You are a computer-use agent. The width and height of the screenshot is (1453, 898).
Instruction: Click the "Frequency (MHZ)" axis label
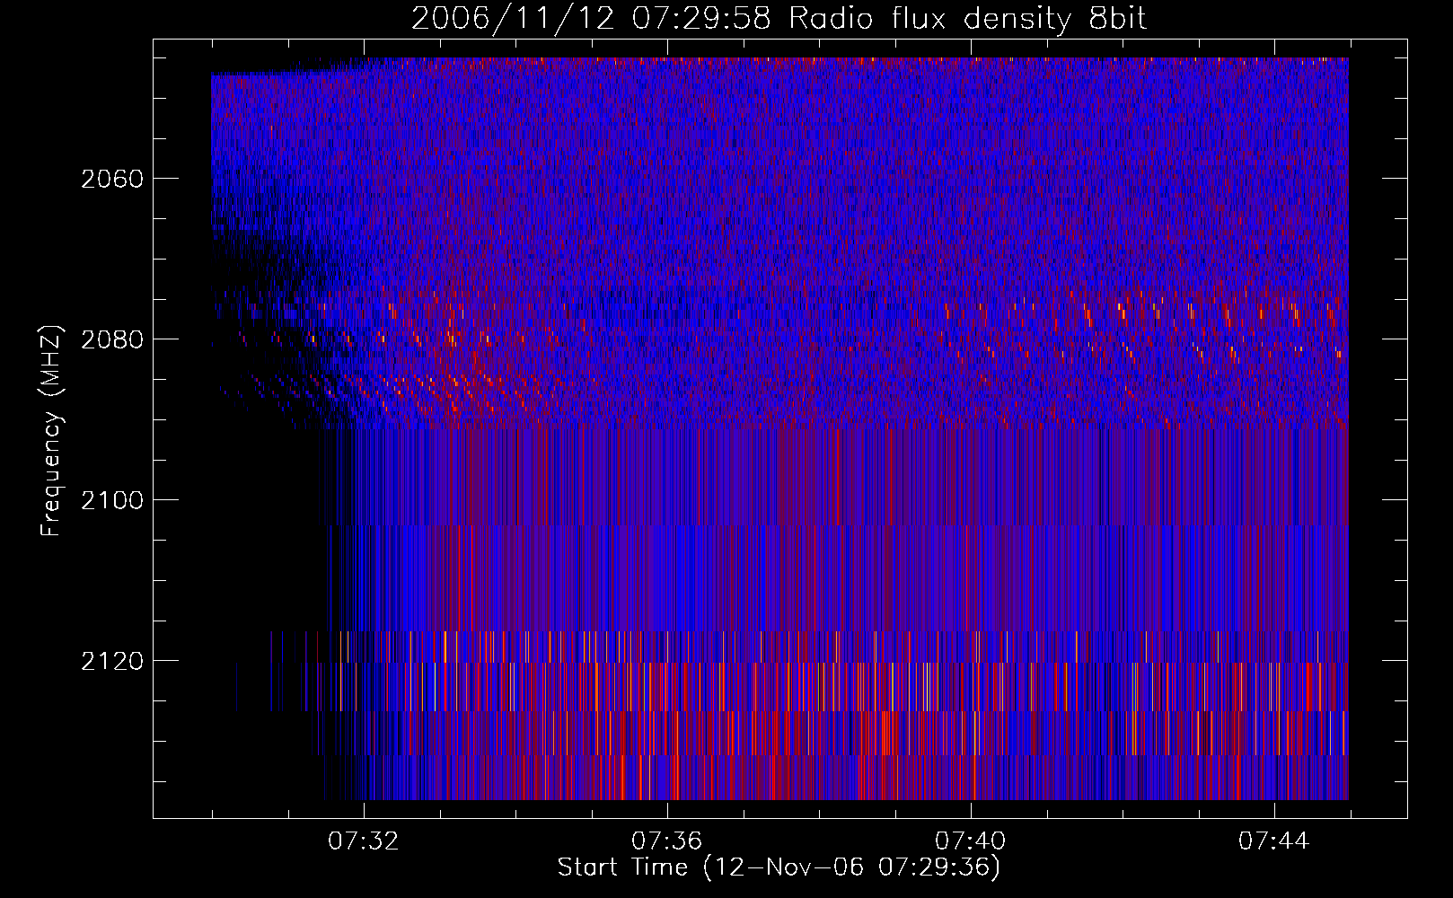51,431
